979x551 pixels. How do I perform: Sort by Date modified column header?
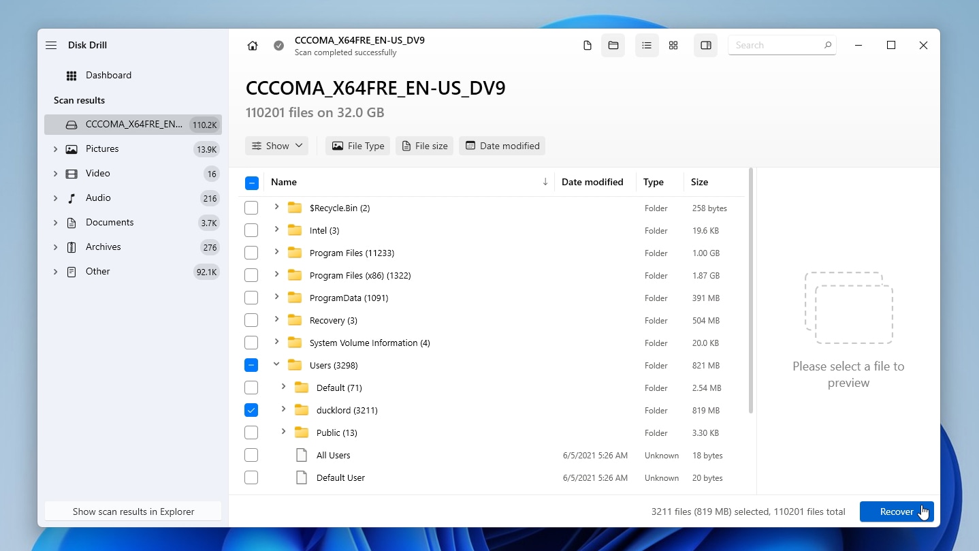[x=592, y=182]
